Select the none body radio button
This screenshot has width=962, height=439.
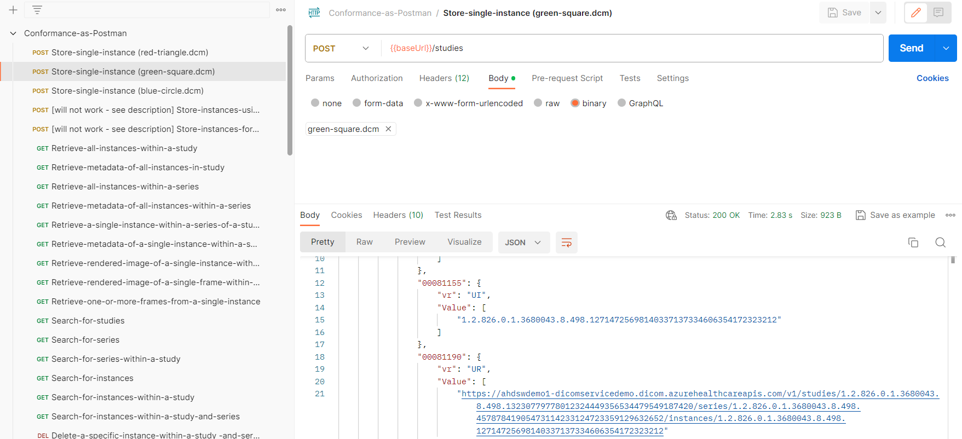pyautogui.click(x=315, y=103)
